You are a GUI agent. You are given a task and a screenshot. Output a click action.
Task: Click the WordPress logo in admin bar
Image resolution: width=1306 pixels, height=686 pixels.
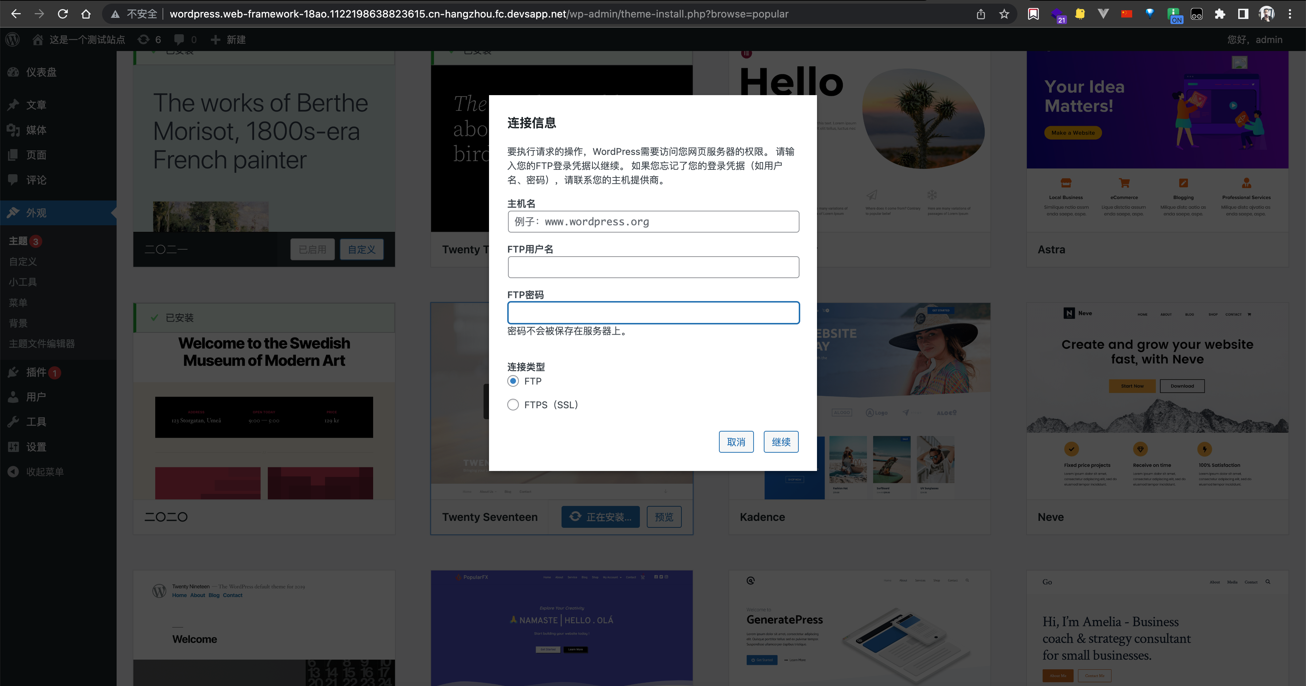13,39
